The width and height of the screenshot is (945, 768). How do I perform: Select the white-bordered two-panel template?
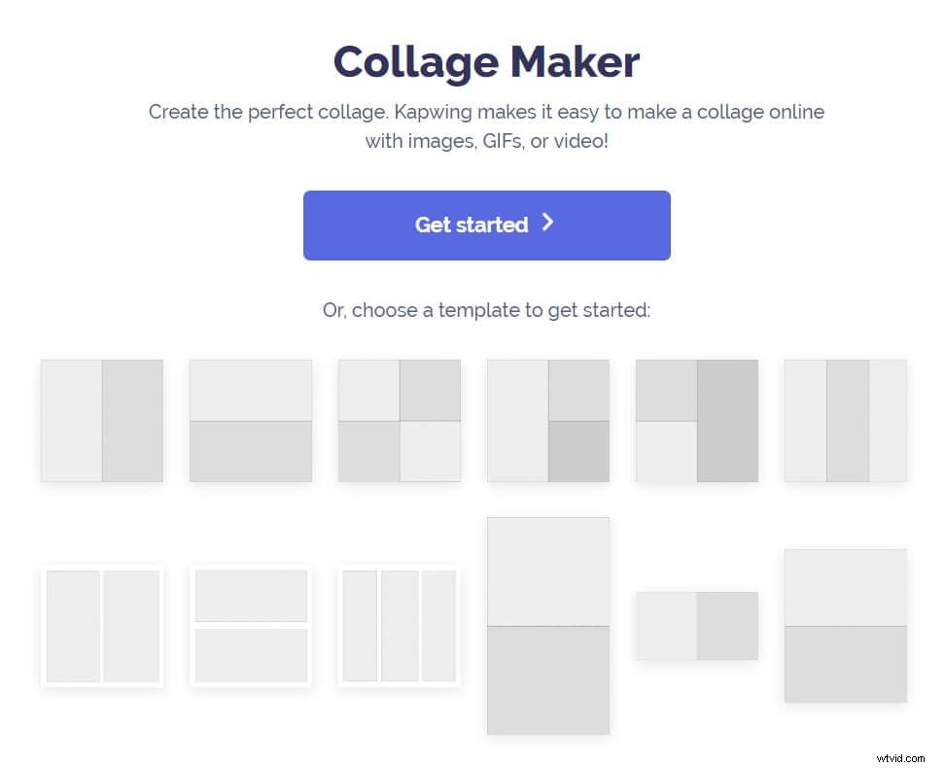(x=102, y=624)
